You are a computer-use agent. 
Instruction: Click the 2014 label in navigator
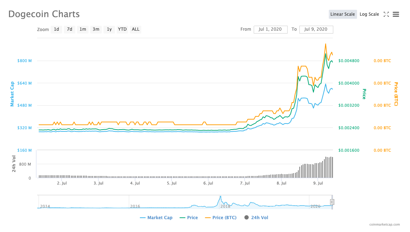pyautogui.click(x=45, y=206)
